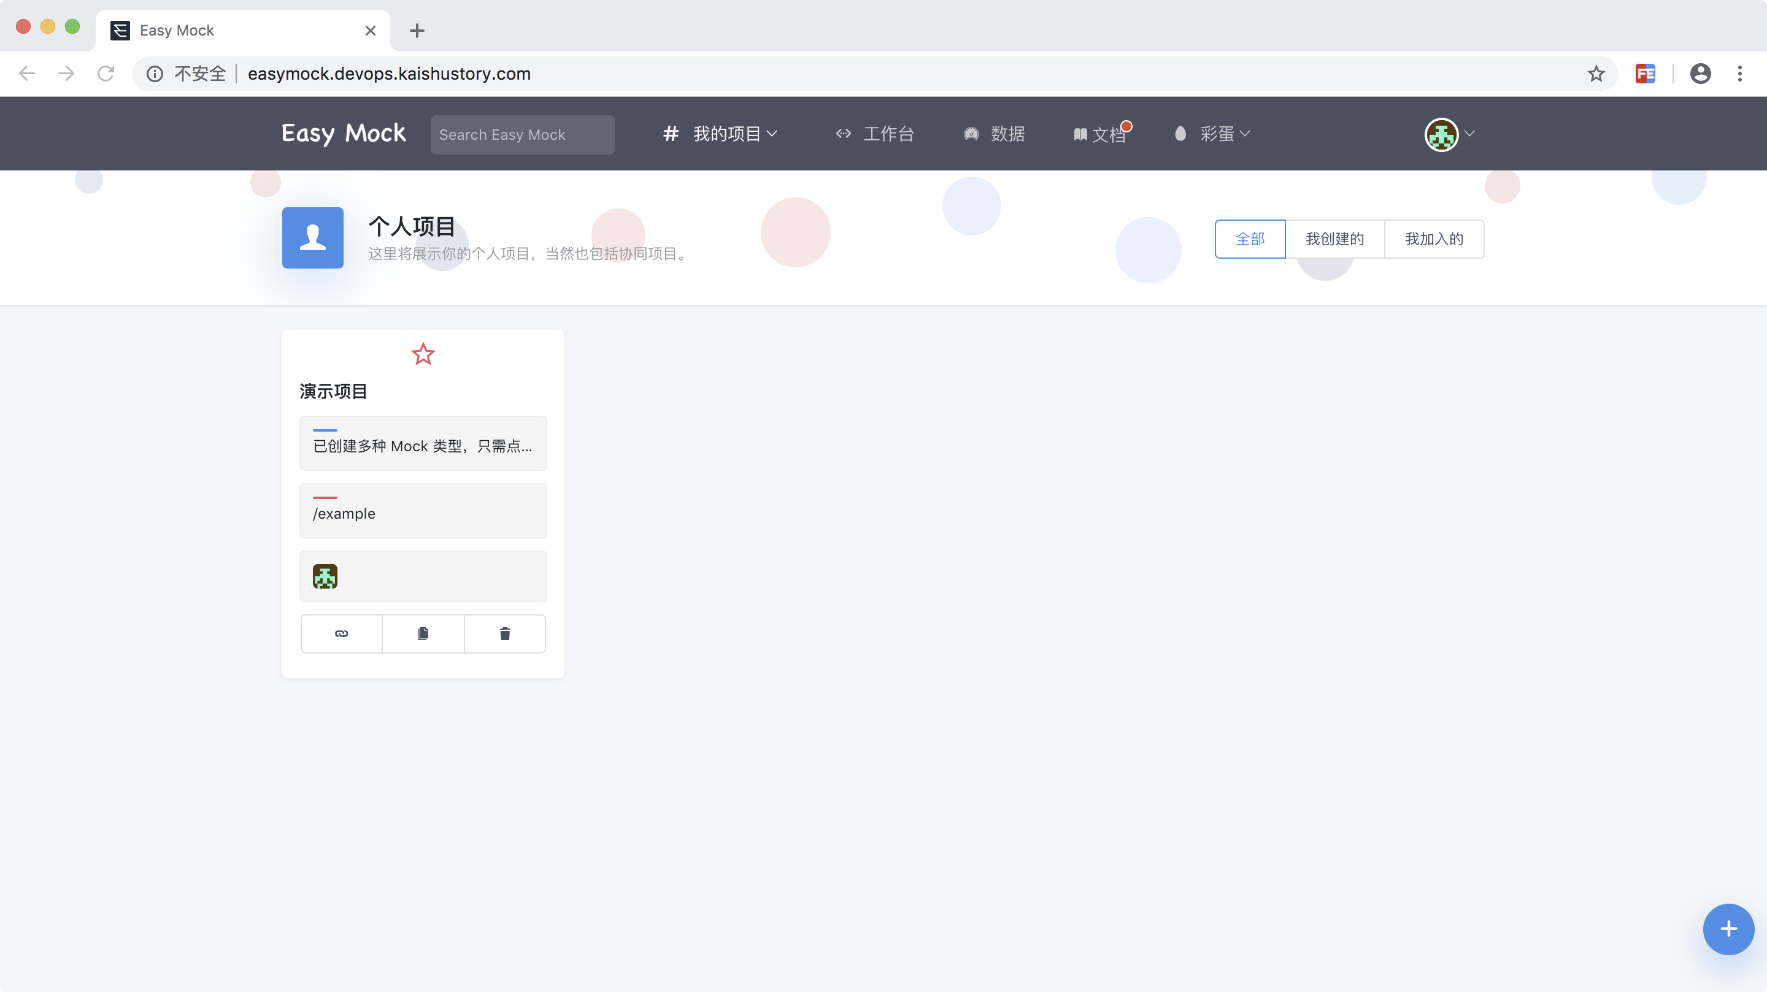Open Chrome three-dot menu
The image size is (1767, 992).
tap(1739, 74)
